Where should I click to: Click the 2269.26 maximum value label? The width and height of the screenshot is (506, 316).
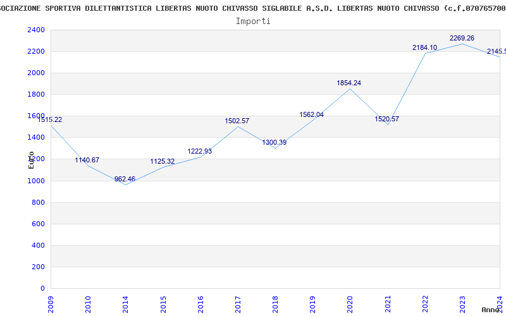[x=462, y=38]
